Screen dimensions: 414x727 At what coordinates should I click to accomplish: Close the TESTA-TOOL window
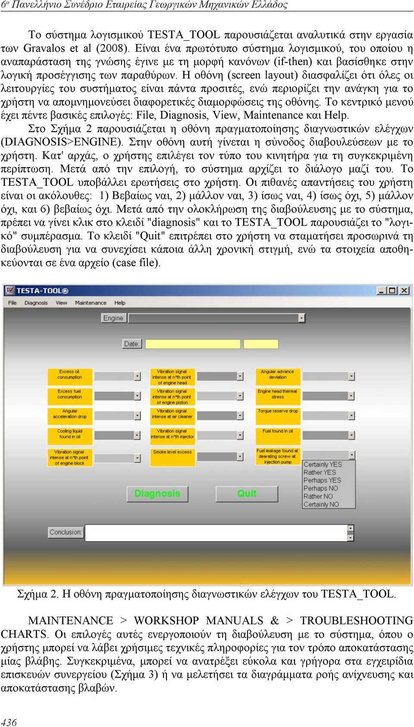(404, 290)
